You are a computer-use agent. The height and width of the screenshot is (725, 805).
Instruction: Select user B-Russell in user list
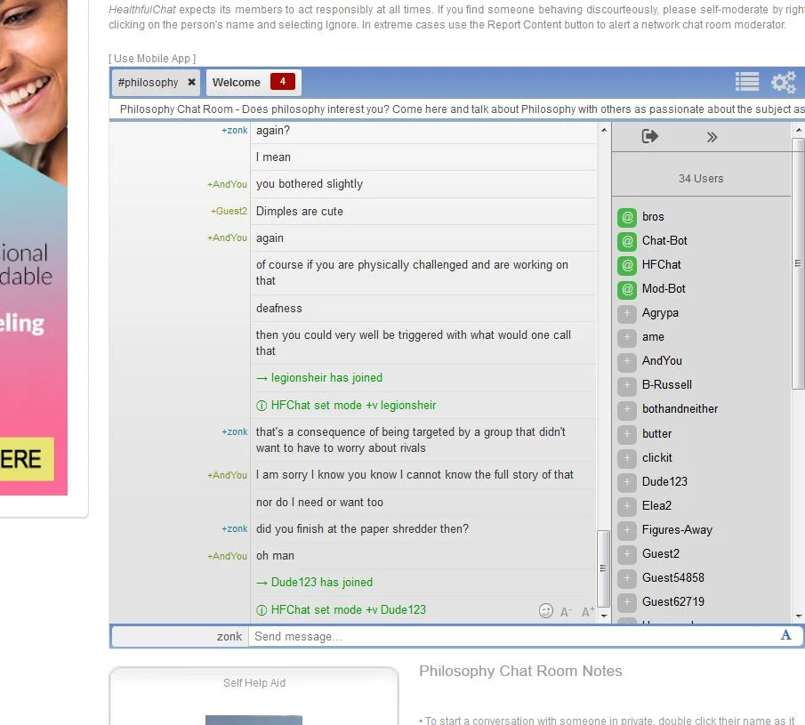[667, 385]
